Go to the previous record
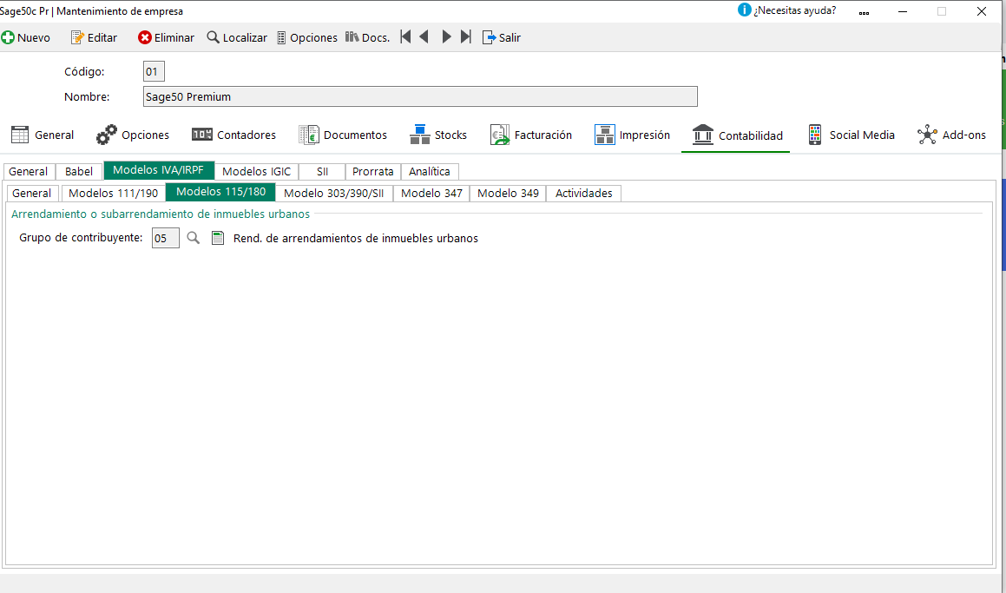This screenshot has height=593, width=1006. pyautogui.click(x=424, y=37)
